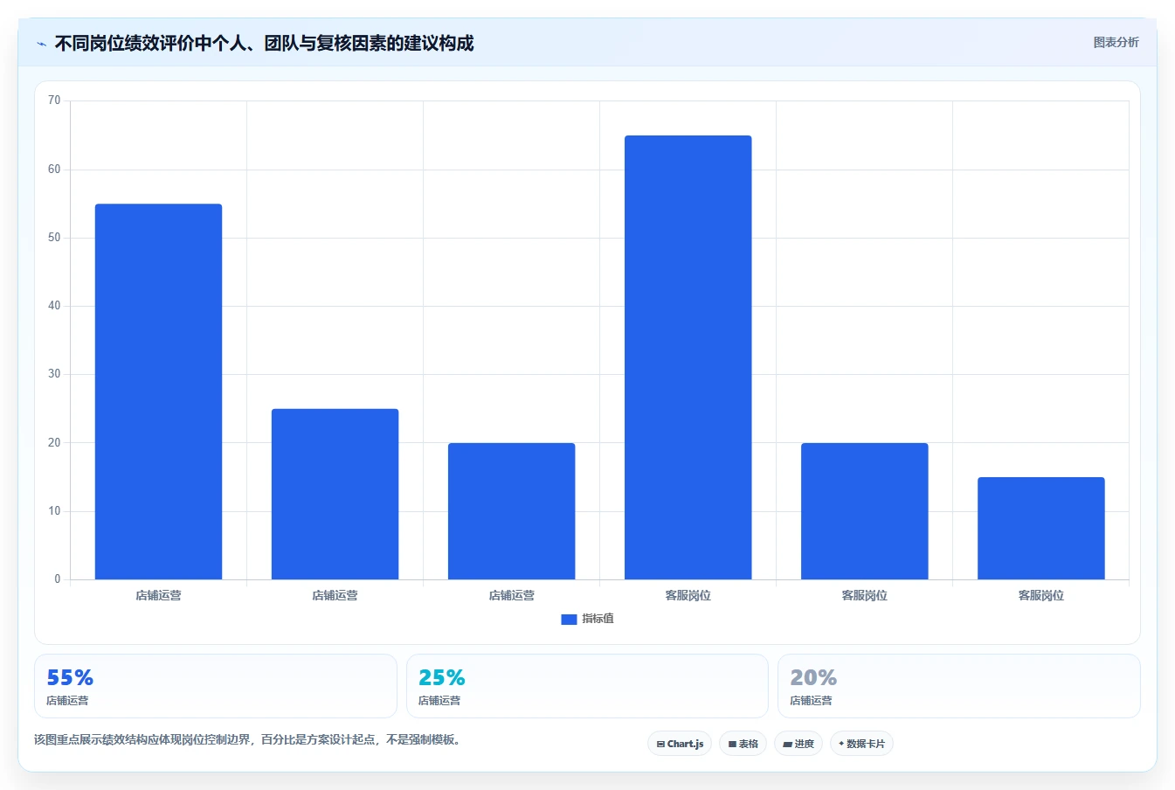This screenshot has width=1175, height=790.
Task: Click the x-axis label under the 55 bar
Action: coord(158,595)
